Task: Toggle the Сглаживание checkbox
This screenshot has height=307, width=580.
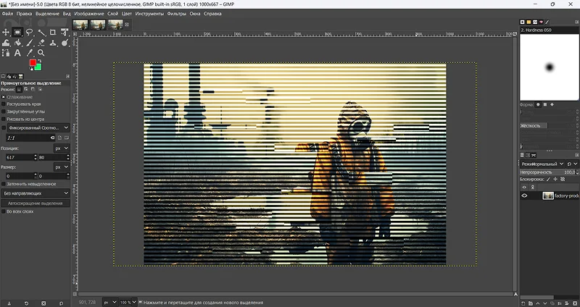Action: point(4,97)
